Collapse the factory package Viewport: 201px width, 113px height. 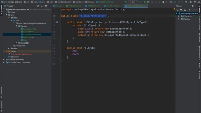click(17, 26)
